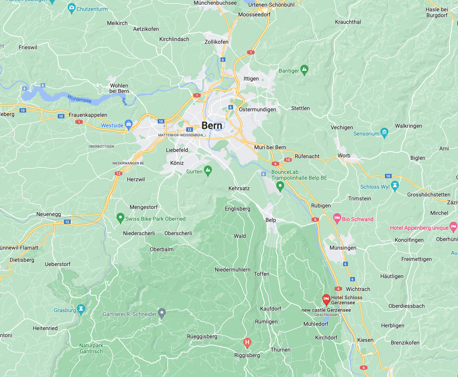Select the Schloss Wyl castle marker
This screenshot has height=377, width=458.
click(x=395, y=186)
